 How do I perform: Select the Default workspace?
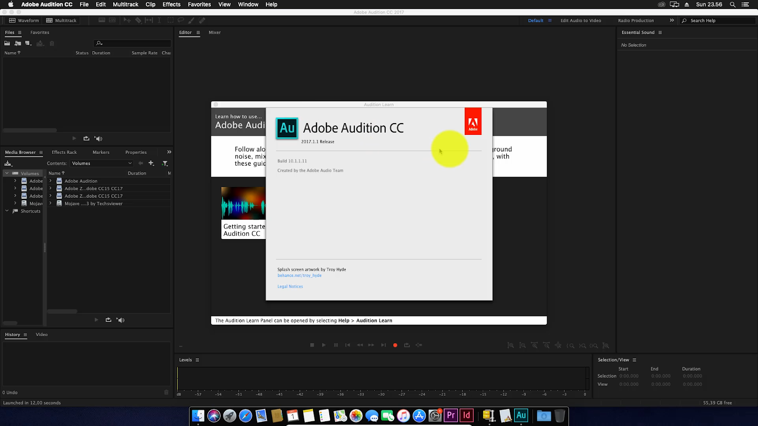536,20
